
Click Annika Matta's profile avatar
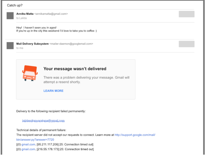point(10,16)
